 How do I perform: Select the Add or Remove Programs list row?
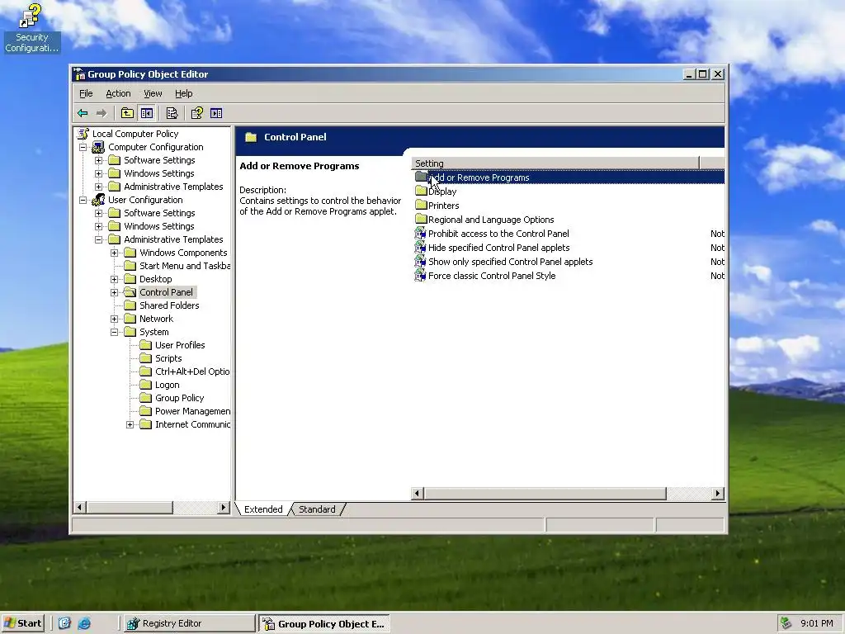(x=568, y=177)
